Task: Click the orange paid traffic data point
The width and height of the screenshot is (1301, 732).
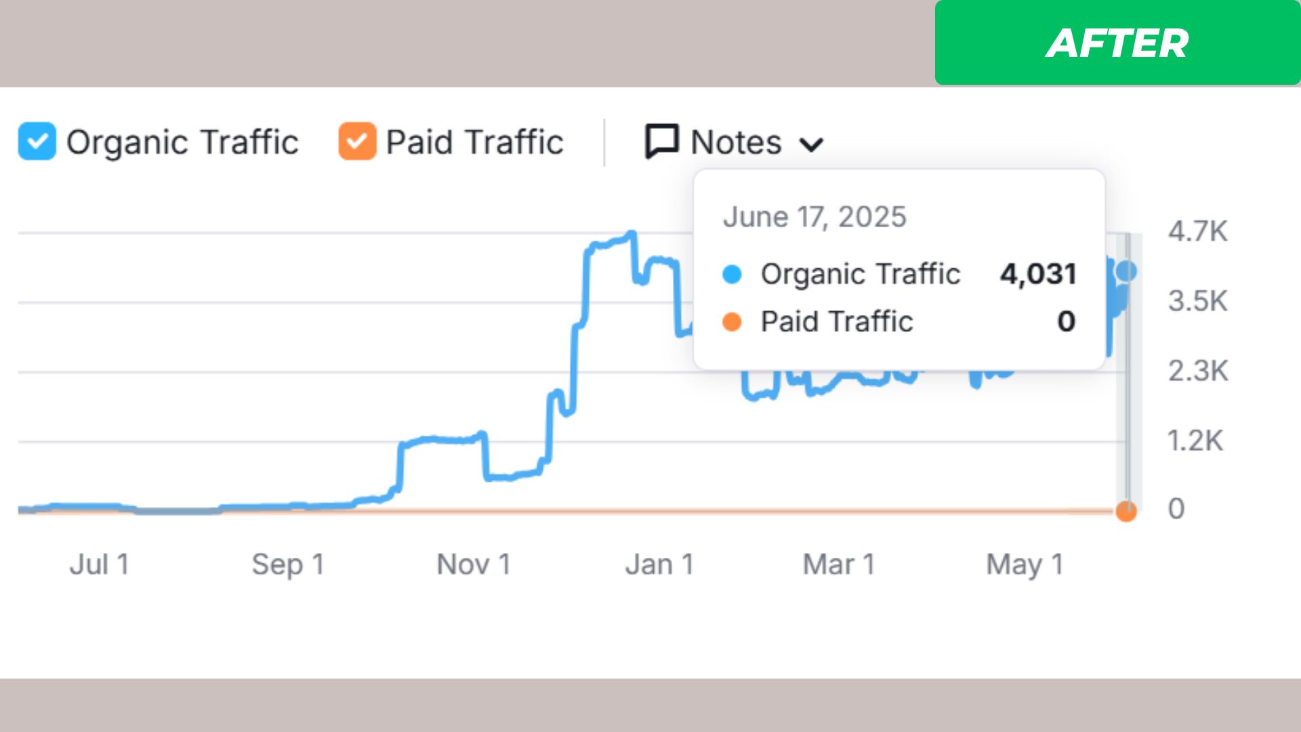Action: pyautogui.click(x=1126, y=511)
